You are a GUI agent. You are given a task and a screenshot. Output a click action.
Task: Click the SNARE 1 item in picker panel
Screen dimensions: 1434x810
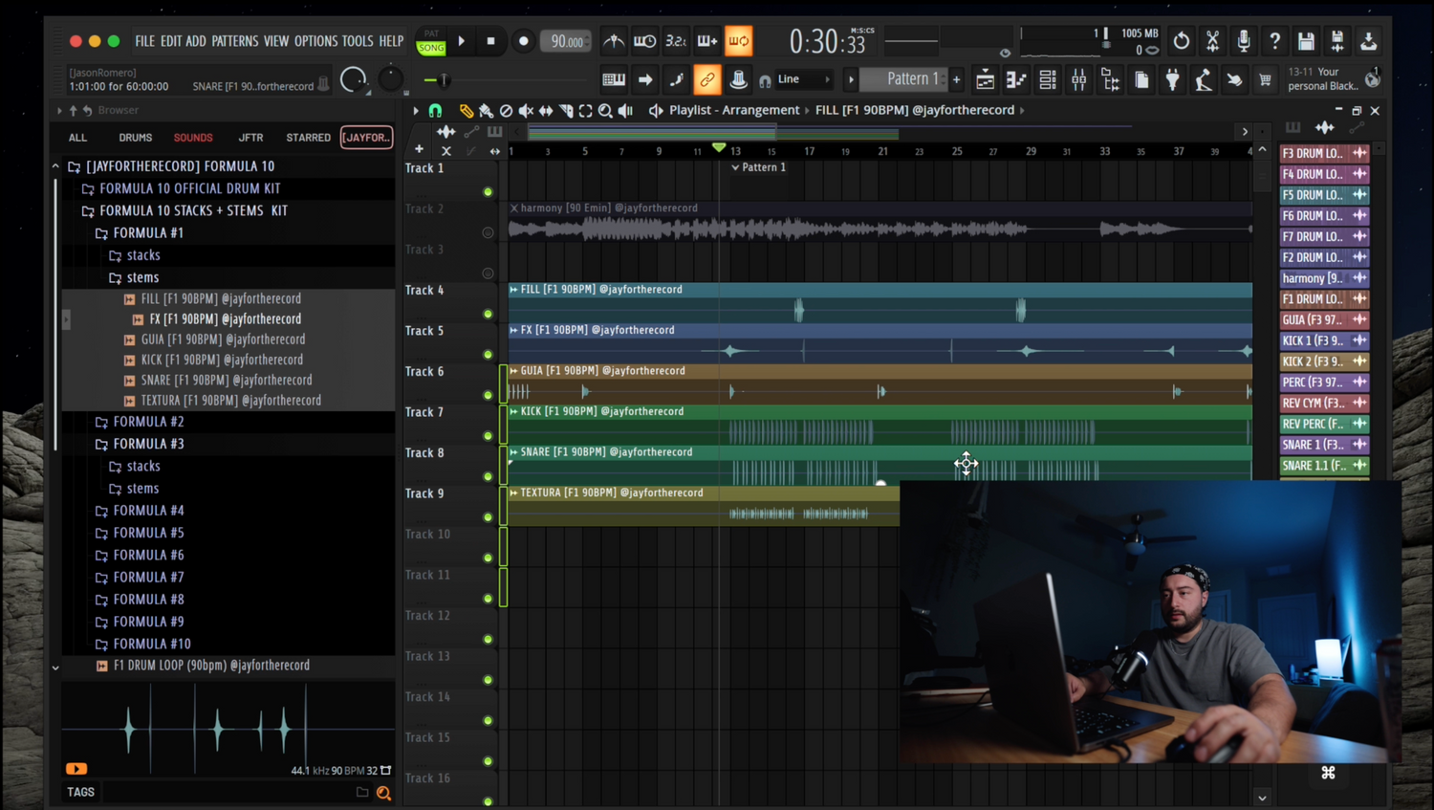1313,445
